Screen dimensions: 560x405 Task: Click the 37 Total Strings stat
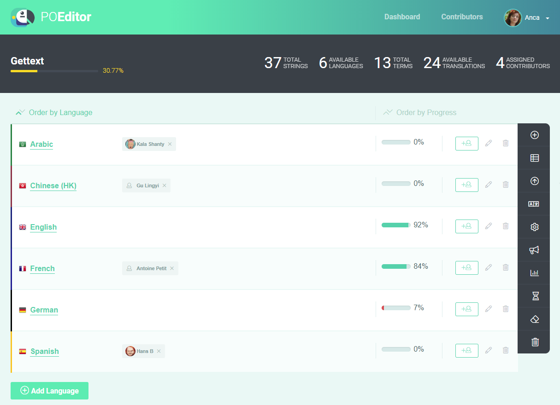point(286,63)
